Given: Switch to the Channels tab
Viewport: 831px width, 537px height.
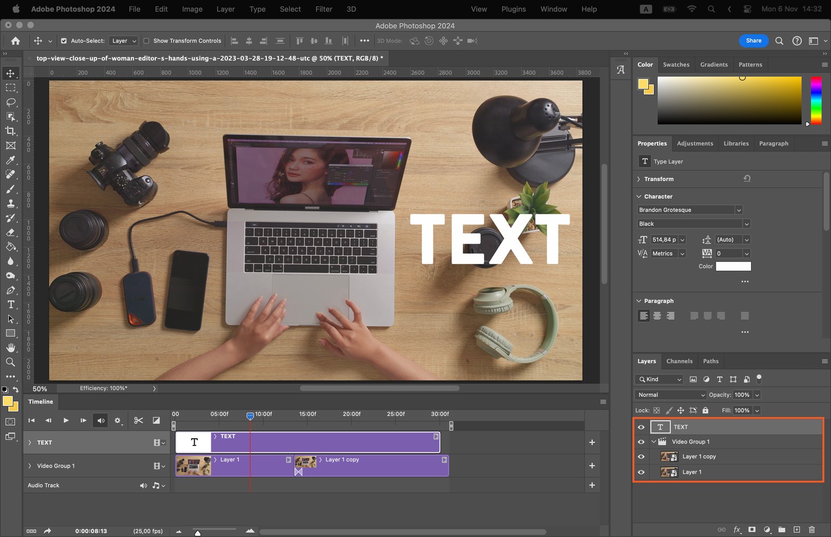Looking at the screenshot, I should click(x=679, y=361).
